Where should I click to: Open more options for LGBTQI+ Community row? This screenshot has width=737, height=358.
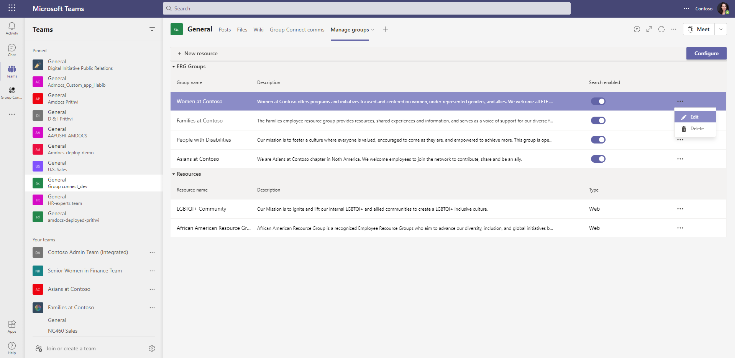click(x=680, y=209)
